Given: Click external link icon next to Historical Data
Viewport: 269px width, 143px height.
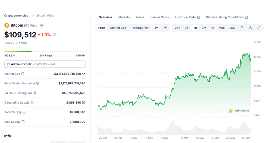Looking at the screenshot, I should [x=199, y=17].
